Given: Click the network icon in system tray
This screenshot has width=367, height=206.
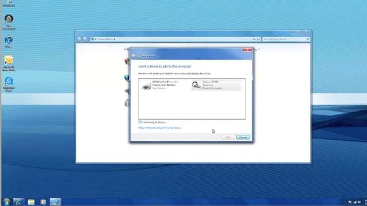Looking at the screenshot, I should [x=355, y=202].
